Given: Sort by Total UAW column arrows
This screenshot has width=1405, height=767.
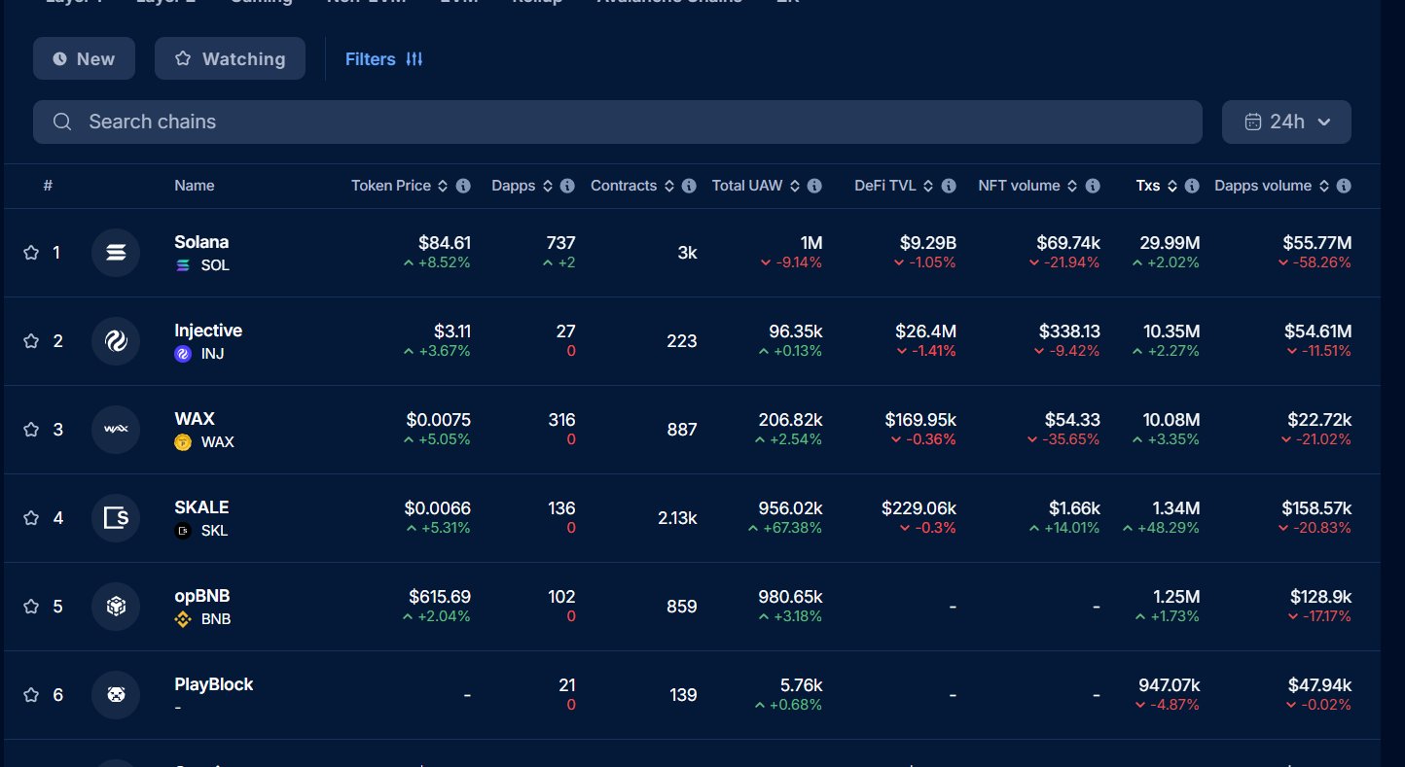Looking at the screenshot, I should (x=794, y=186).
